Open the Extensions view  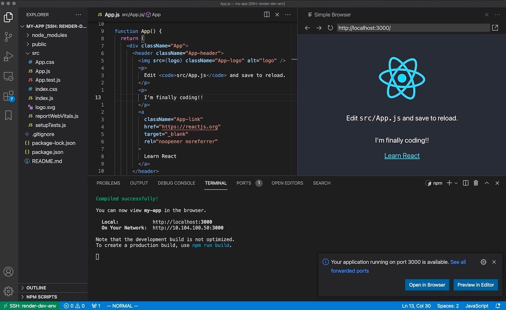(x=8, y=96)
